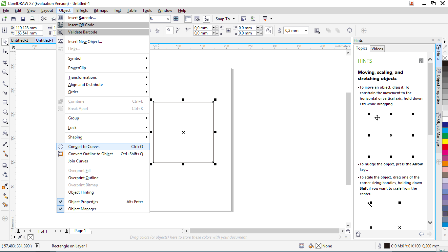Image resolution: width=448 pixels, height=252 pixels.
Task: Select the Crop tool
Action: pyautogui.click(x=5, y=63)
